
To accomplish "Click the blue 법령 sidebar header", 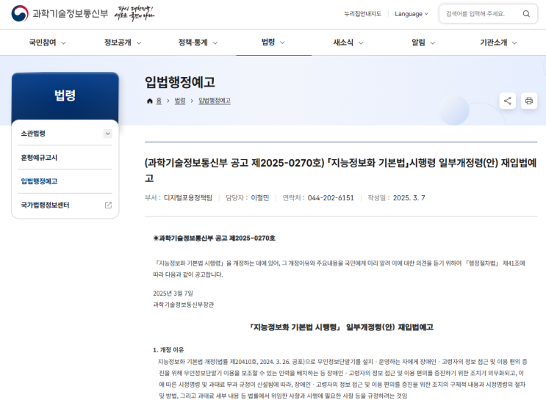I will click(65, 95).
